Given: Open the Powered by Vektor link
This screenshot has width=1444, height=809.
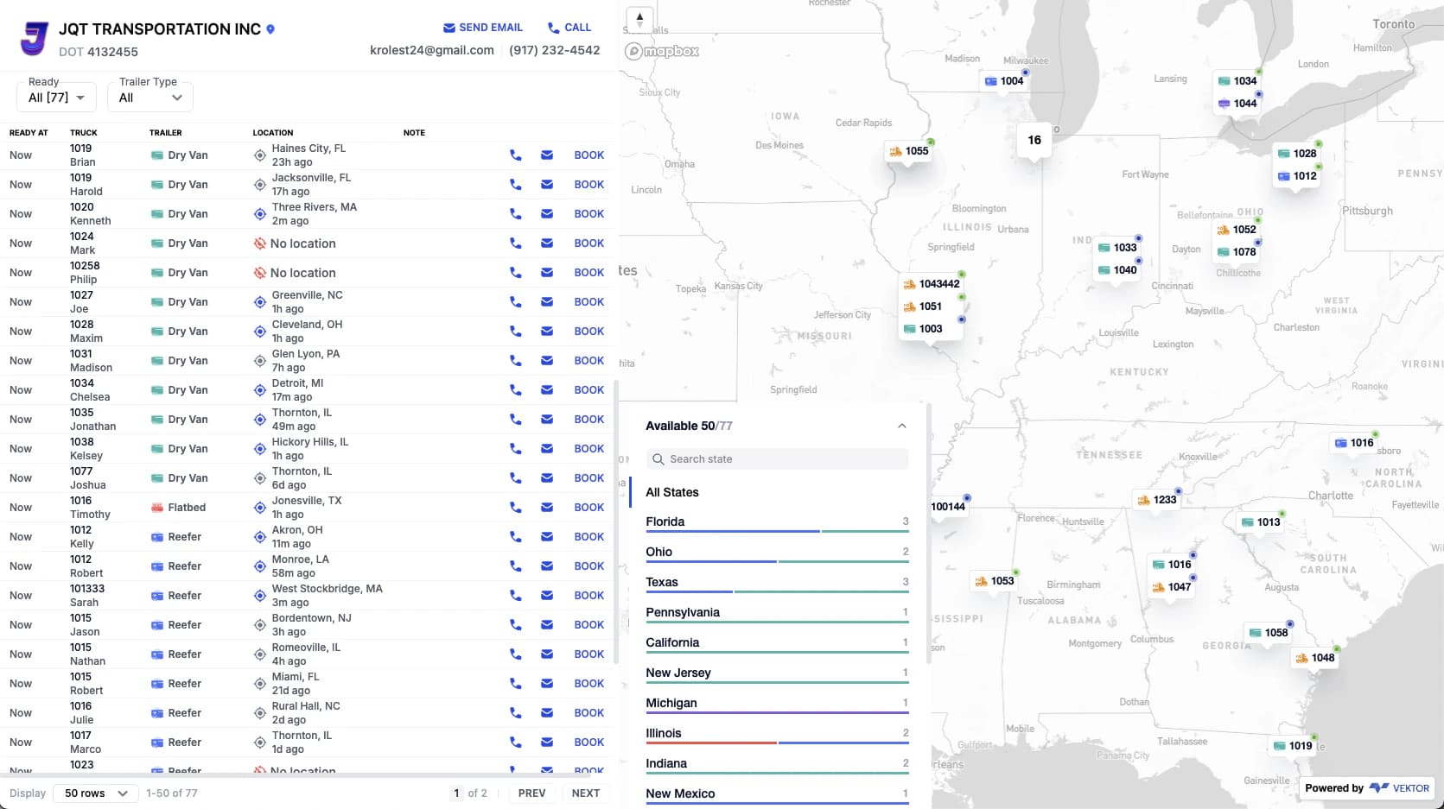Looking at the screenshot, I should tap(1367, 788).
